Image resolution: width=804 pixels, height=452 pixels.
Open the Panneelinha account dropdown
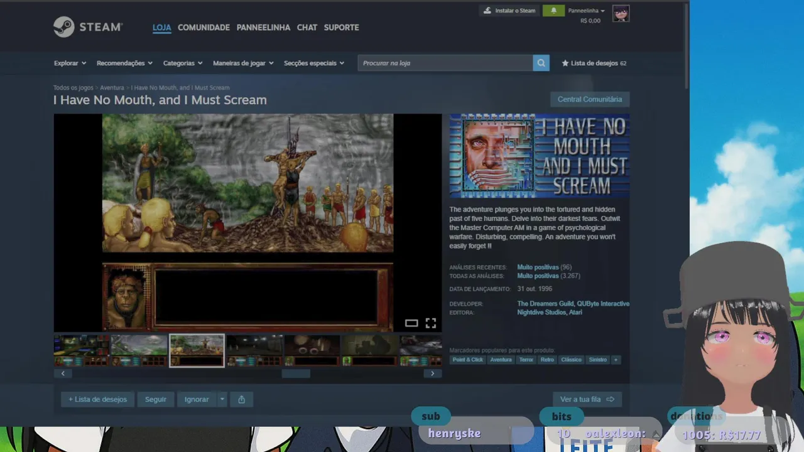click(587, 11)
